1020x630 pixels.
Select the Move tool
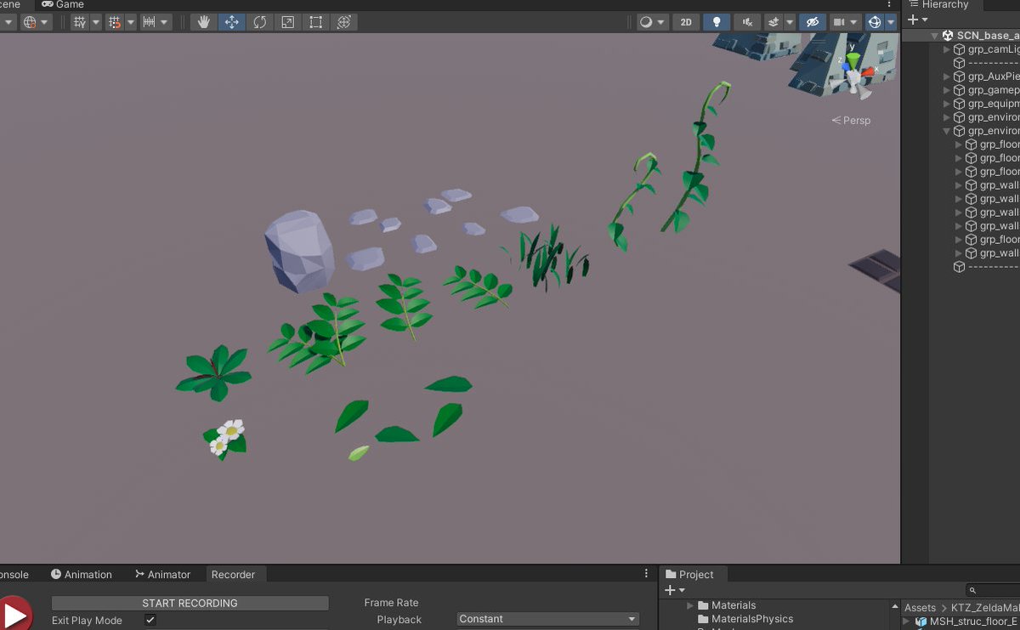point(231,22)
